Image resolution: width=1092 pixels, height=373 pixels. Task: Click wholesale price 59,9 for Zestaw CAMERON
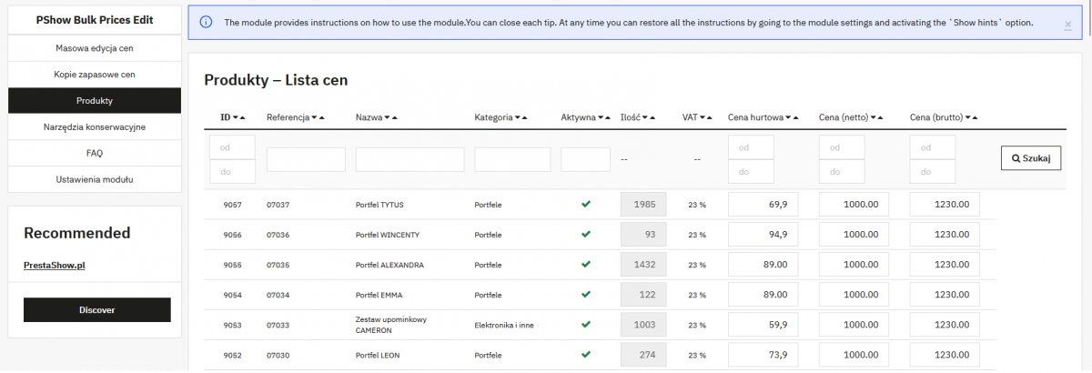coord(763,324)
